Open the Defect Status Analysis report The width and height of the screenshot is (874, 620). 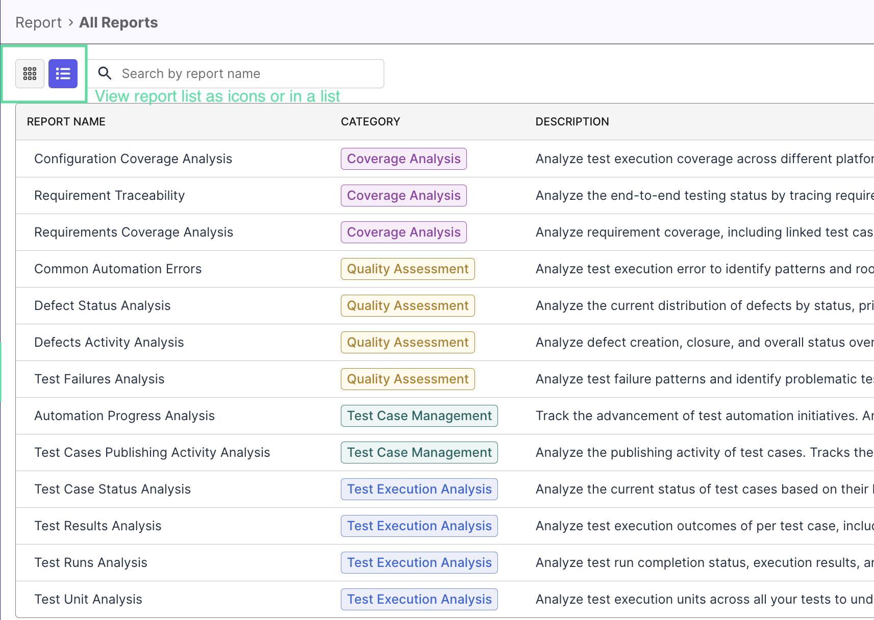point(102,305)
